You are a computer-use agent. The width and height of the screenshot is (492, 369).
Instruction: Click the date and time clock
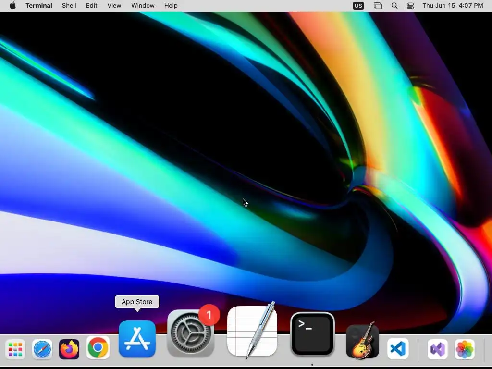coord(453,6)
